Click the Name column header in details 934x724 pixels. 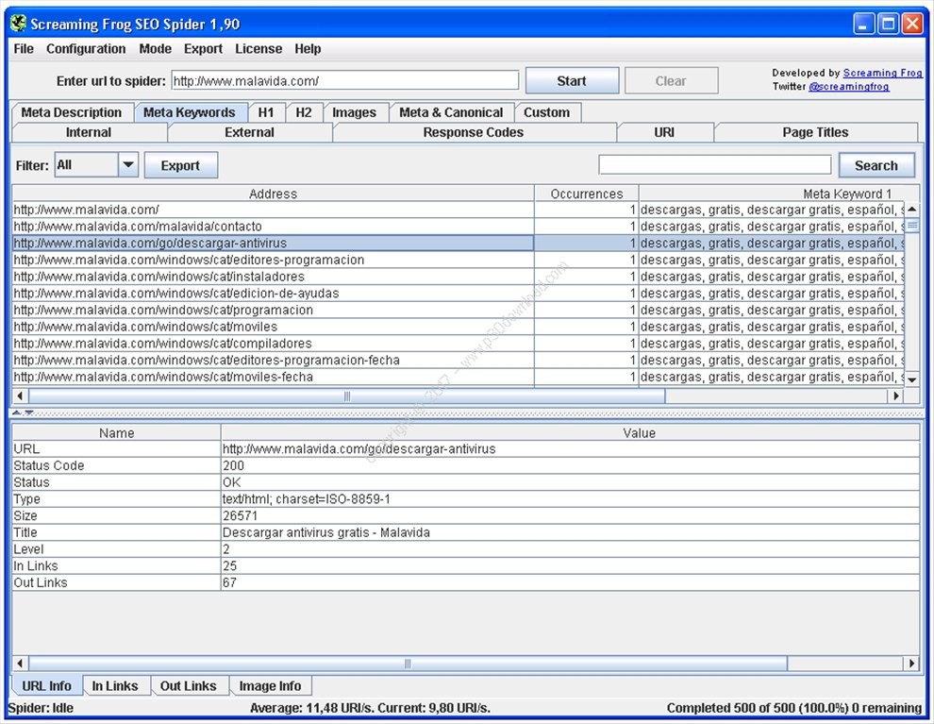[117, 432]
